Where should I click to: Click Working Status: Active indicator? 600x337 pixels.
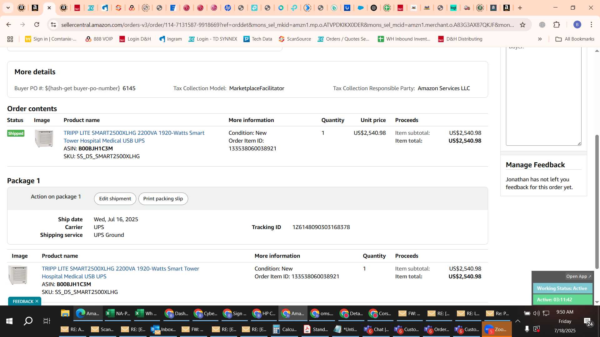coord(562,288)
